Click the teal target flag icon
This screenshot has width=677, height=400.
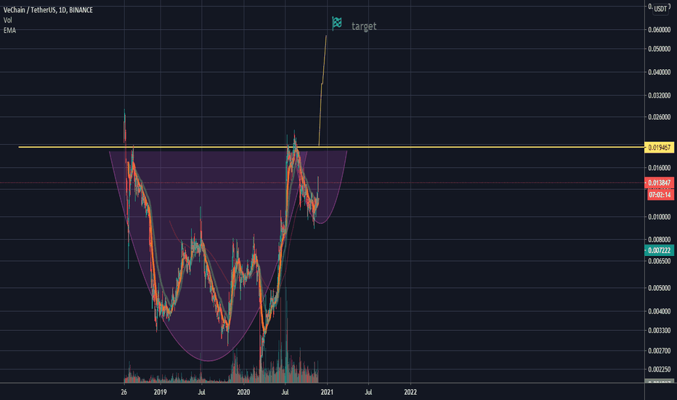point(337,23)
